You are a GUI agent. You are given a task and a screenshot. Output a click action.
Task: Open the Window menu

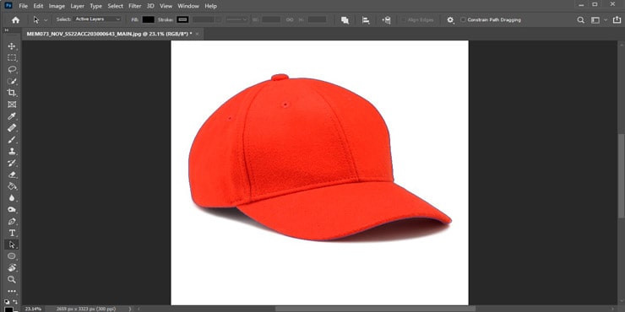point(188,6)
